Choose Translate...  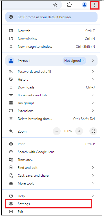click(52, 160)
